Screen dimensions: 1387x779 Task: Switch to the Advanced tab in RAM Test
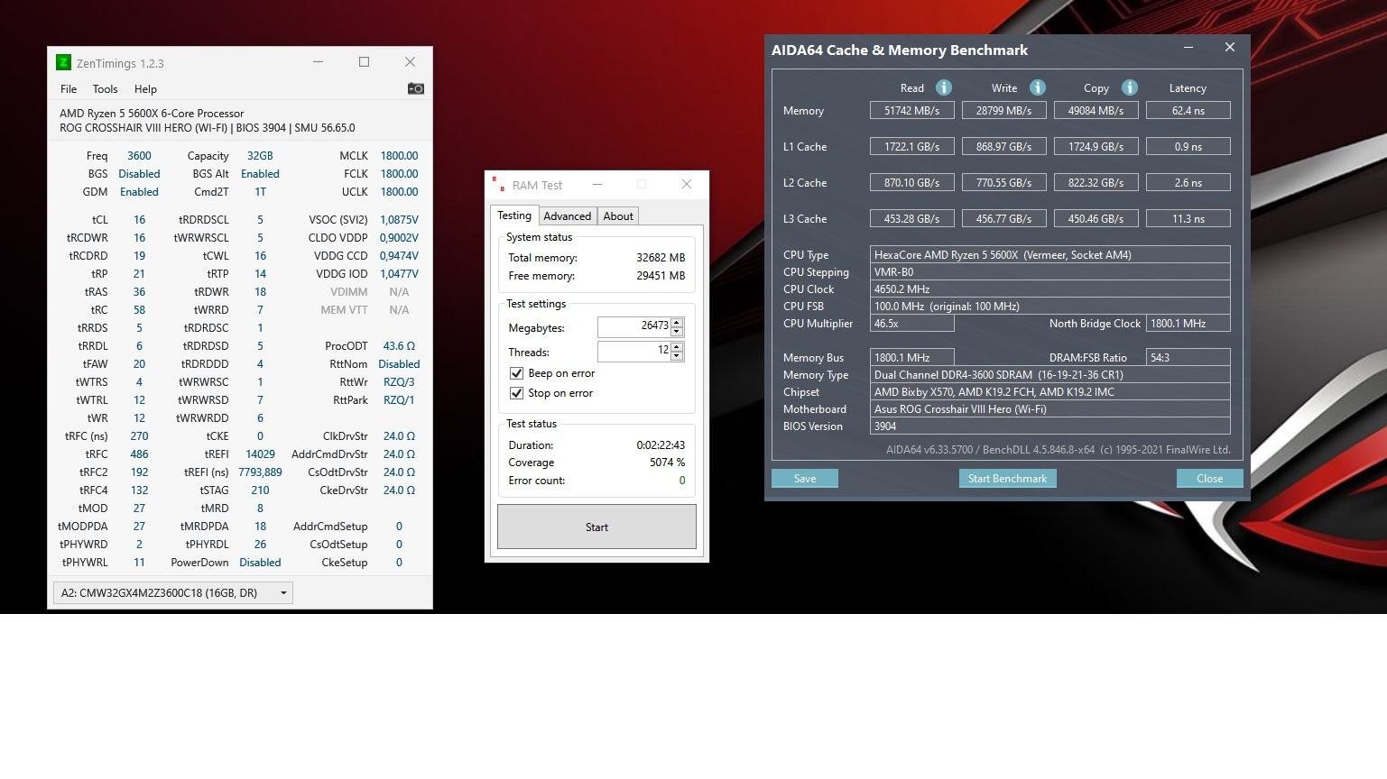coord(567,216)
